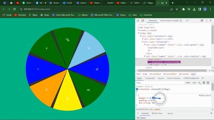
Task: Click flex badge on green number div
Action: [202, 45]
